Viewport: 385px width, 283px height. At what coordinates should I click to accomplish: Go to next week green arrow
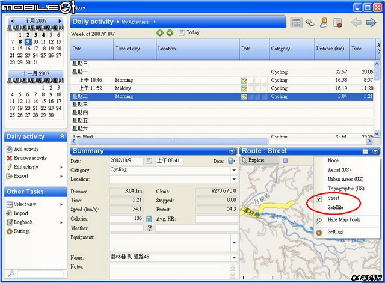point(170,33)
